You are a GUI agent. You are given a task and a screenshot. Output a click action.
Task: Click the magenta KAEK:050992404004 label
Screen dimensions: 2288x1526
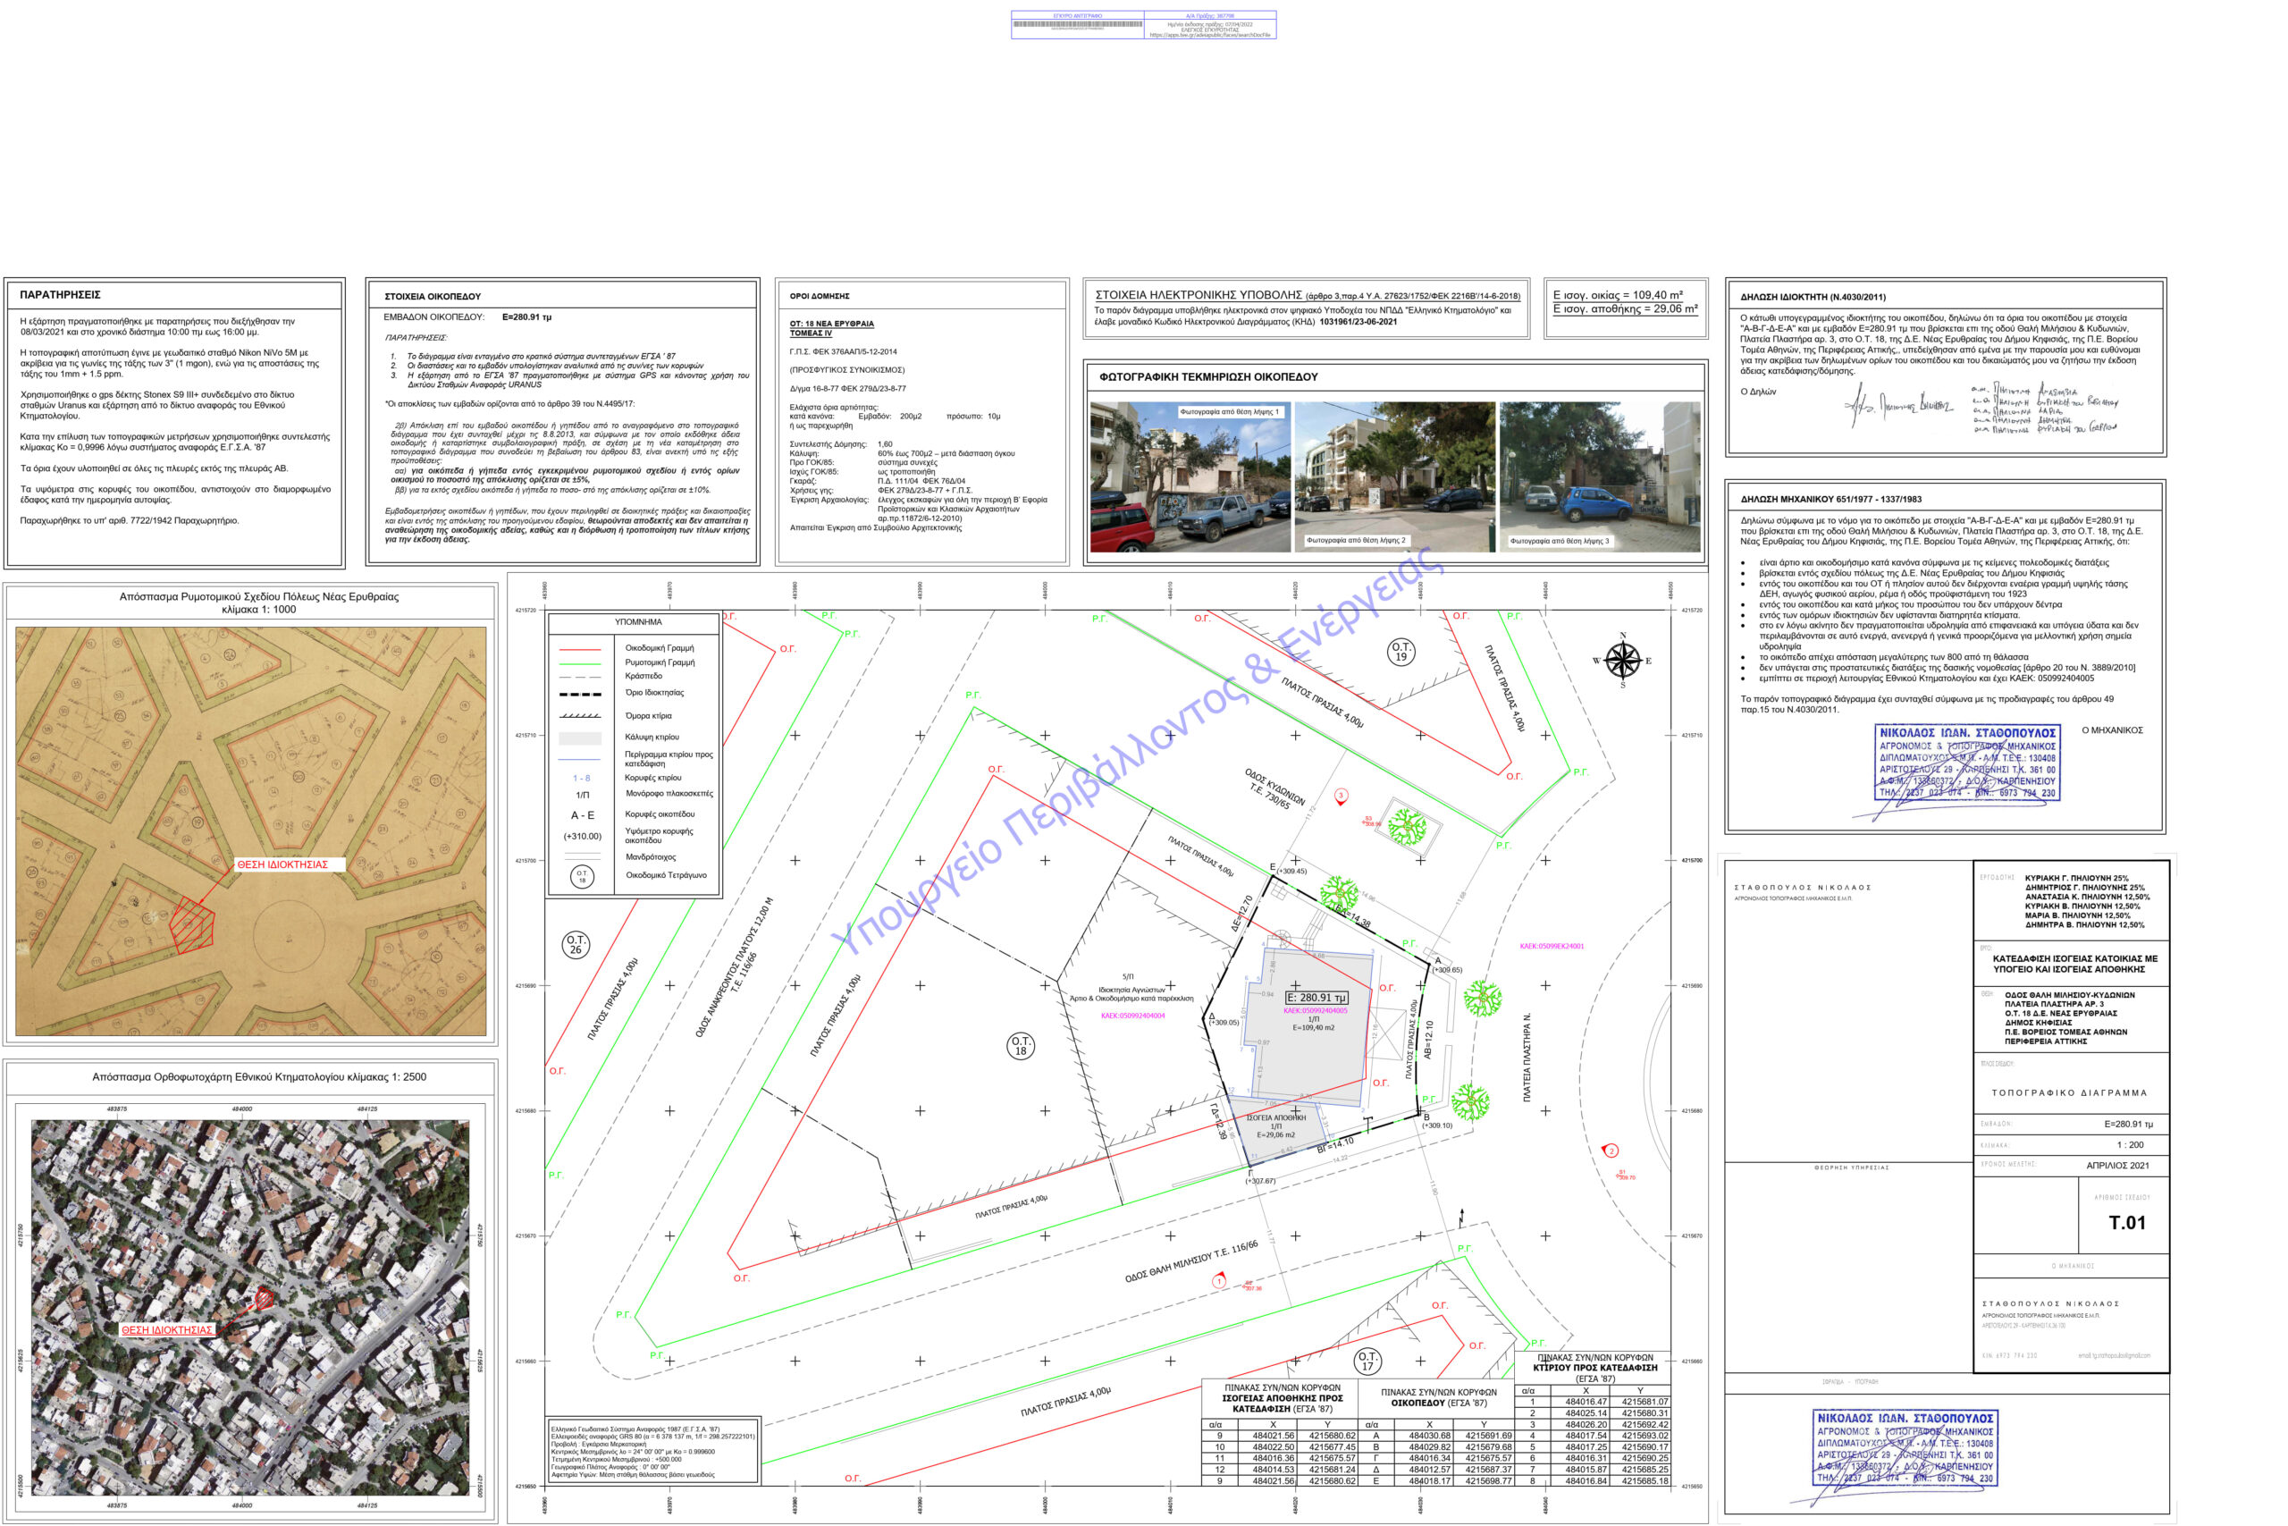(1132, 1016)
